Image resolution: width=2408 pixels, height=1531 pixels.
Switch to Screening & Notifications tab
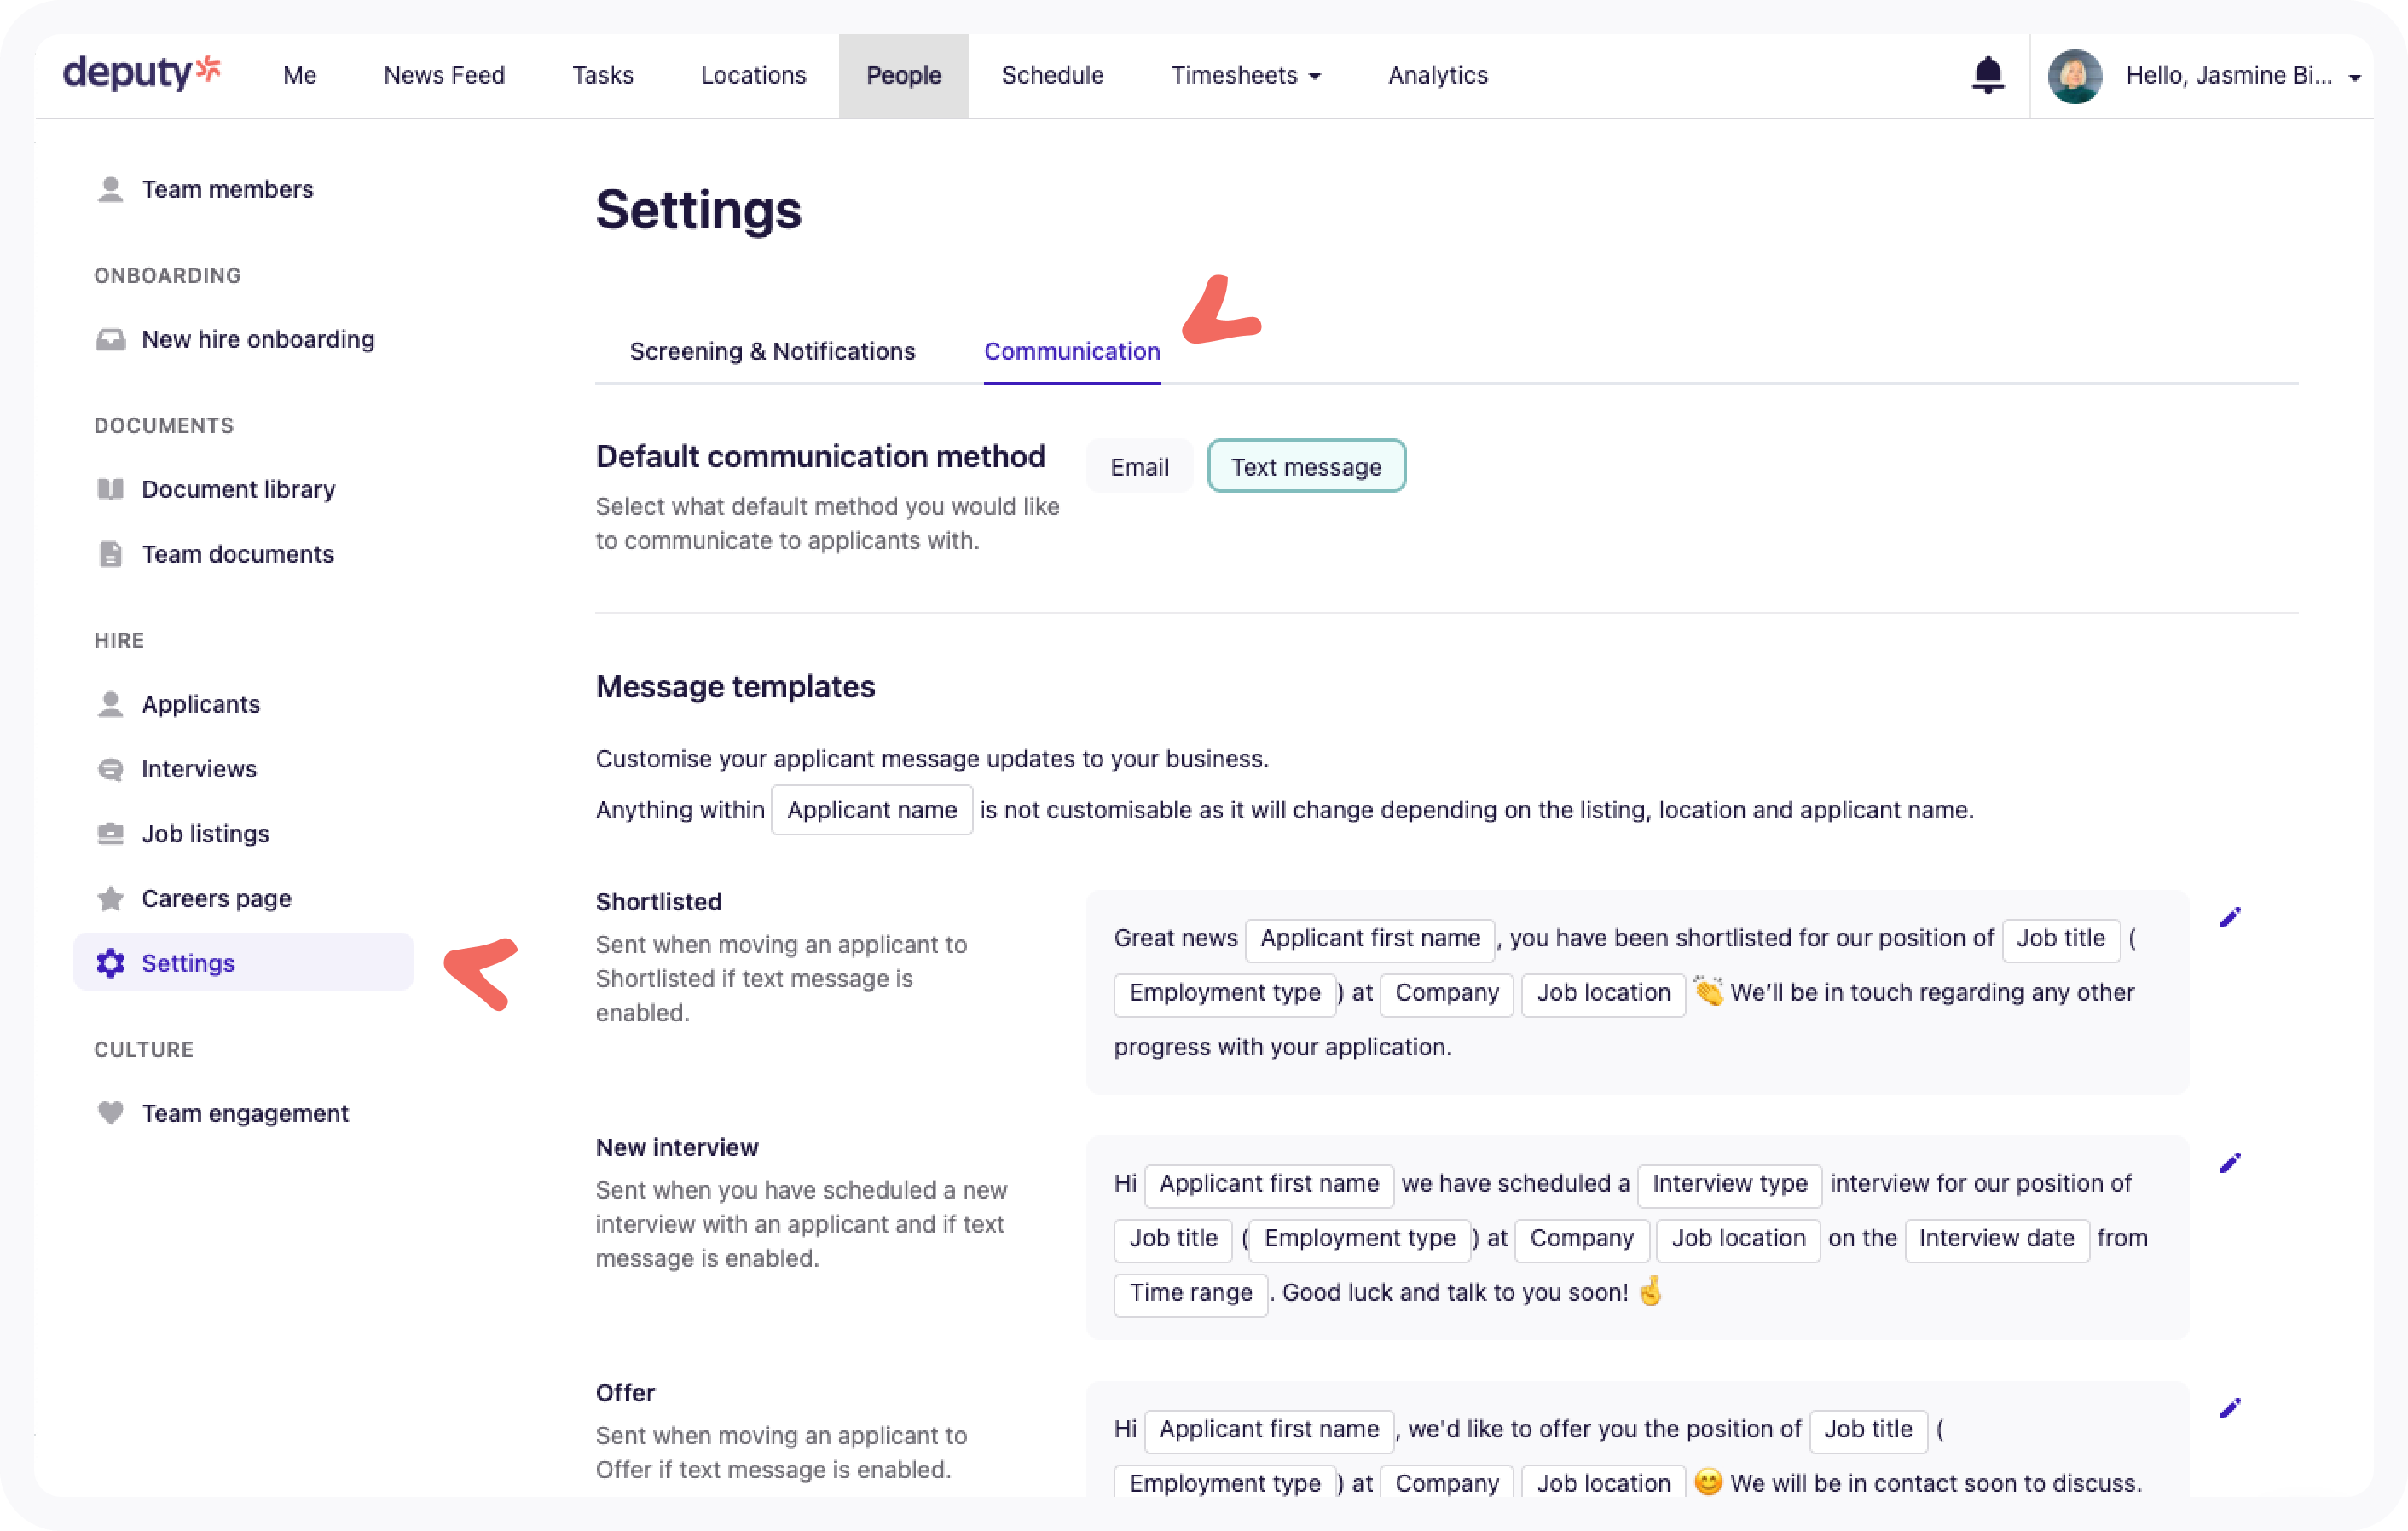tap(772, 351)
